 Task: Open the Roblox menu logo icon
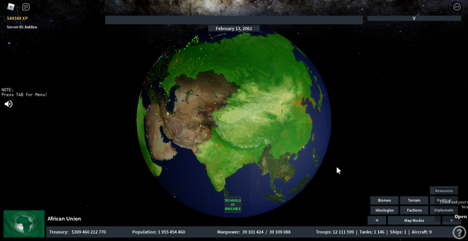click(x=11, y=7)
